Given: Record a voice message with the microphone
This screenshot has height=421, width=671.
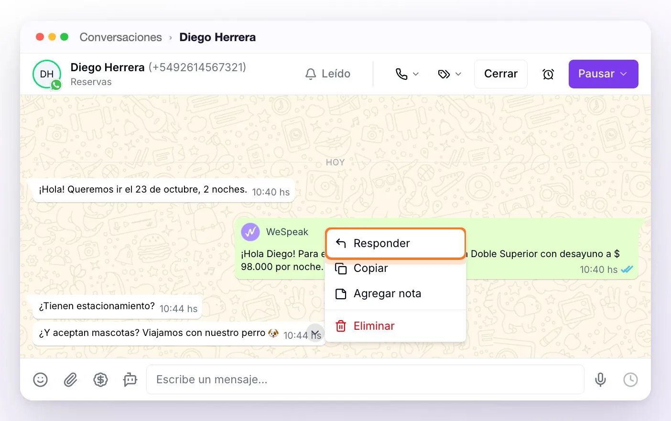Looking at the screenshot, I should coord(600,380).
